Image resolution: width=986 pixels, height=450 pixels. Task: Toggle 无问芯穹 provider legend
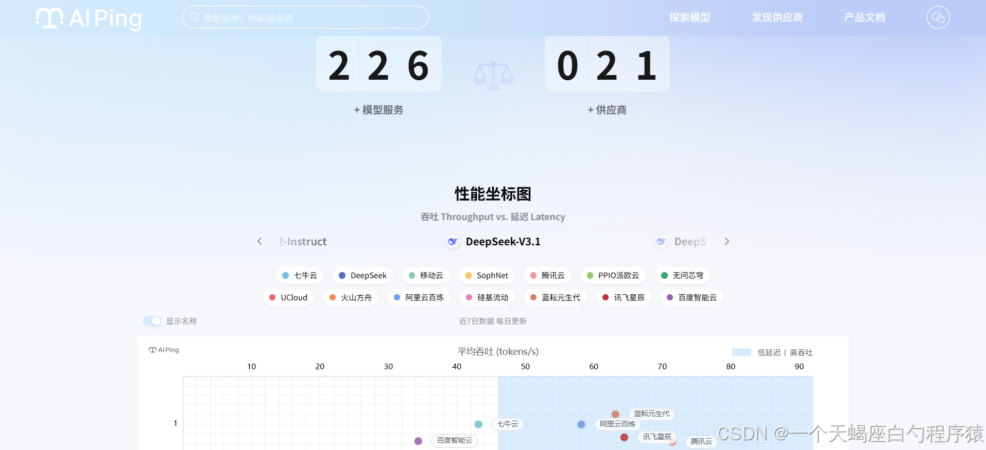pyautogui.click(x=682, y=276)
